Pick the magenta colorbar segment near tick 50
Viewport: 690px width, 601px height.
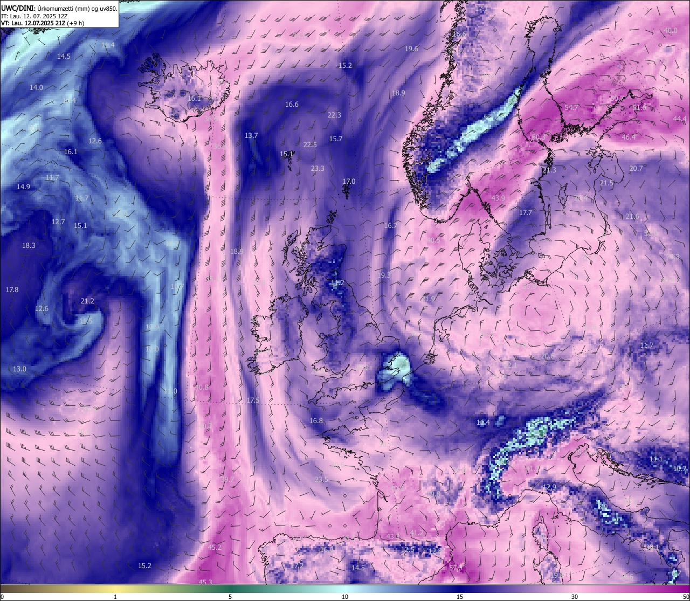point(682,588)
